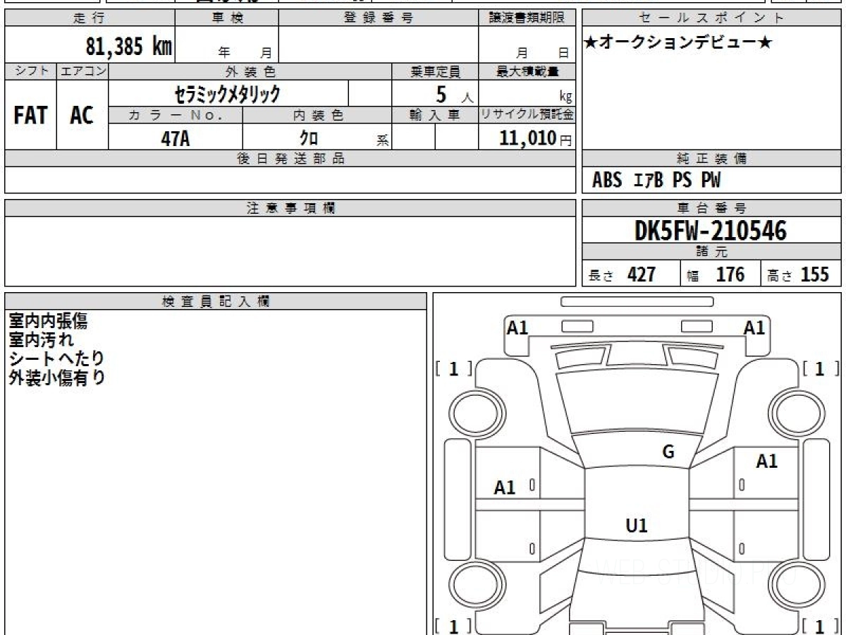Select the color number 47A
The height and width of the screenshot is (635, 846).
[176, 138]
